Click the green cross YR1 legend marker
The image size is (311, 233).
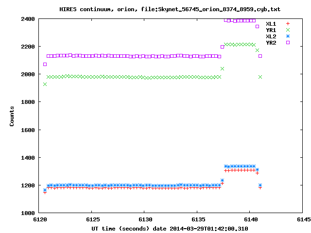[x=288, y=30]
